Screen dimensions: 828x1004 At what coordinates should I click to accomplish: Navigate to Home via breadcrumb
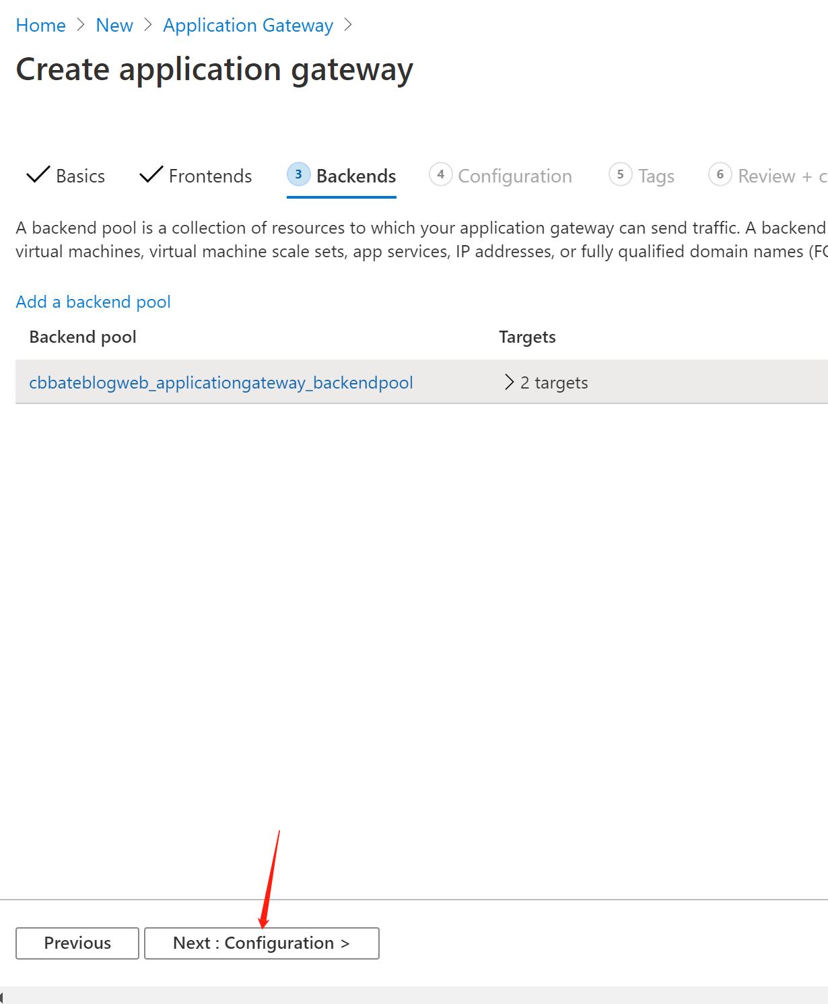40,25
